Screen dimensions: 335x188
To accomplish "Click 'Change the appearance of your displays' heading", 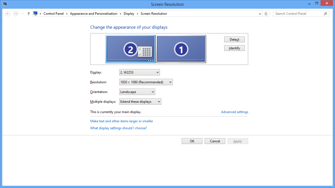I will click(129, 27).
